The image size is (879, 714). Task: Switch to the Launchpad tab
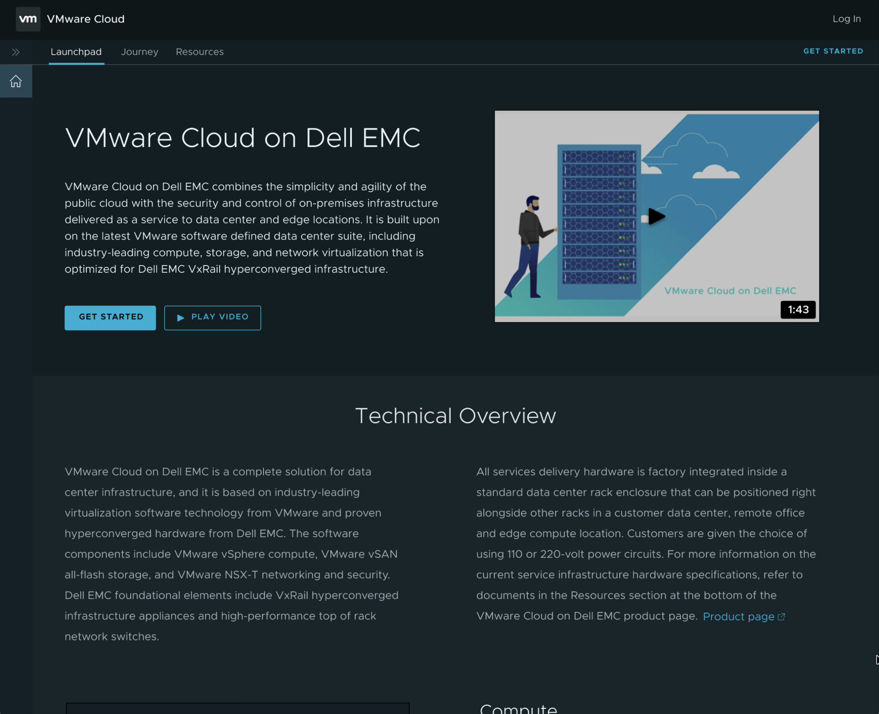click(x=76, y=52)
